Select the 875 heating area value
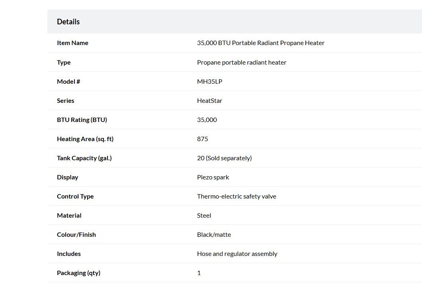The image size is (422, 295). coord(202,139)
